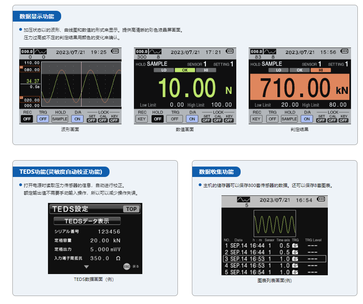Toggle D/A ON on the 17:21 numeric screen
The height and width of the screenshot is (304, 363).
192,119
